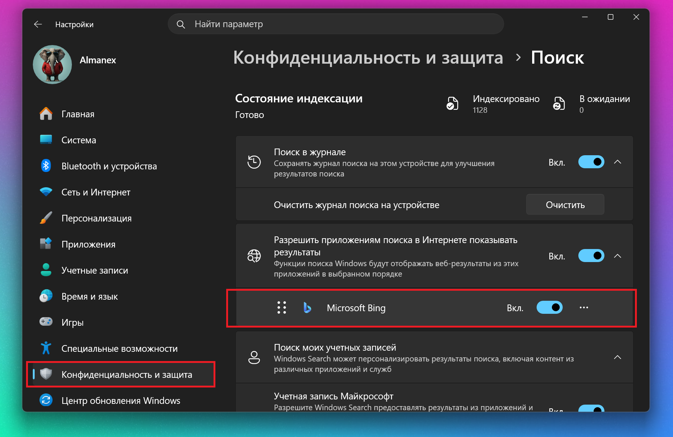
Task: Open Центр обновления Windows
Action: 121,401
